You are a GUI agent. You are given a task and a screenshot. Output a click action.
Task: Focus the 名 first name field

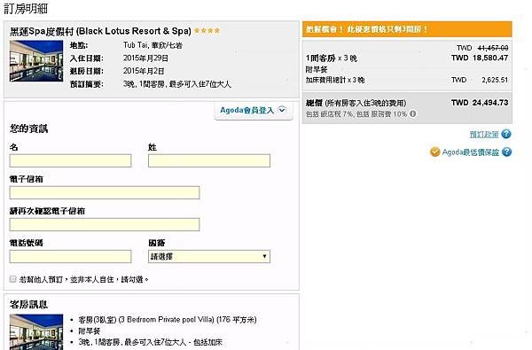point(71,160)
